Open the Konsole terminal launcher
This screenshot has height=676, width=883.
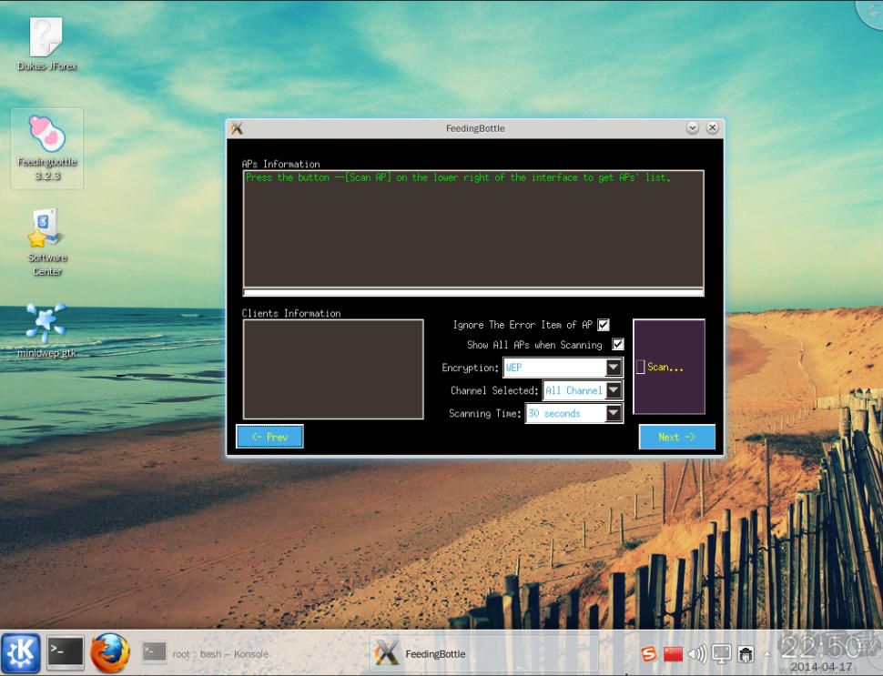tap(64, 652)
